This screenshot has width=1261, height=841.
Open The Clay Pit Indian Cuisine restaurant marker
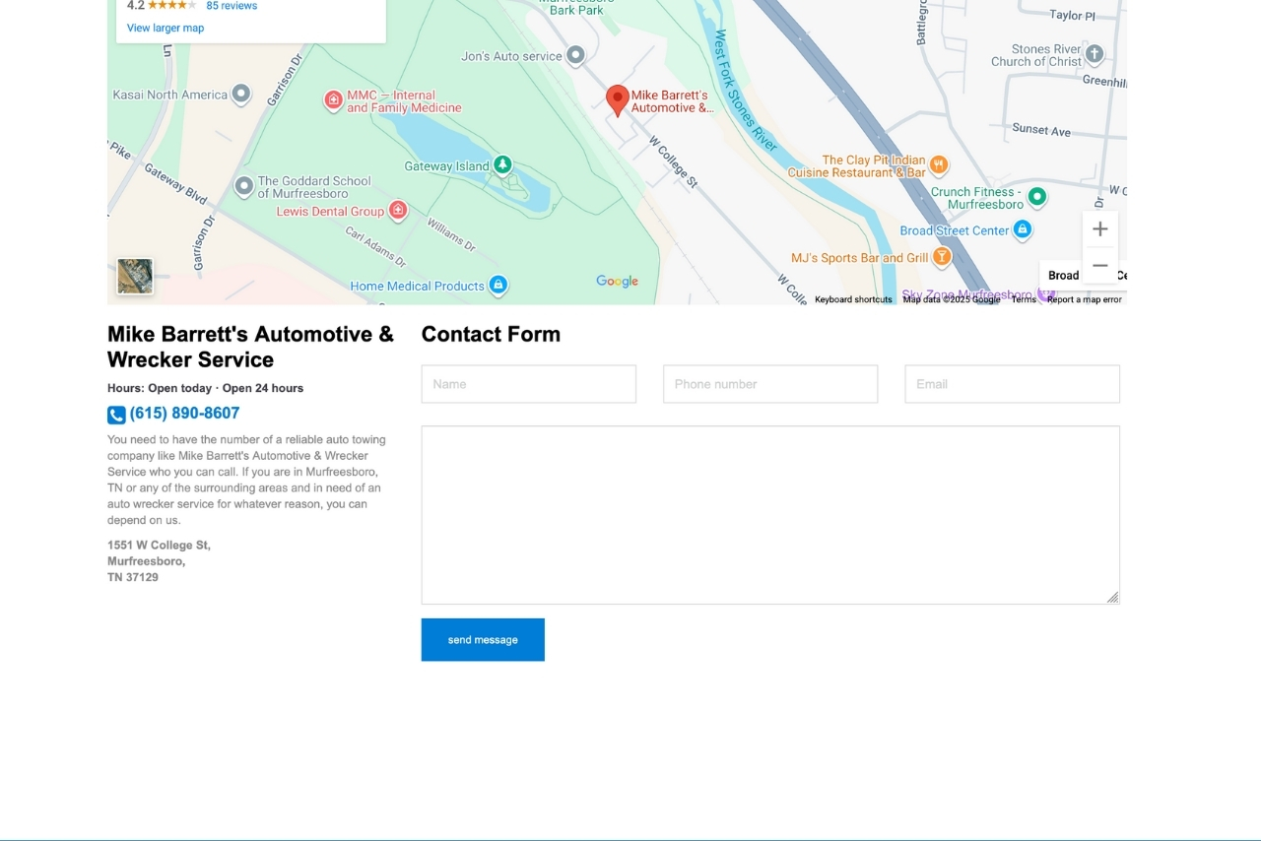tap(939, 164)
